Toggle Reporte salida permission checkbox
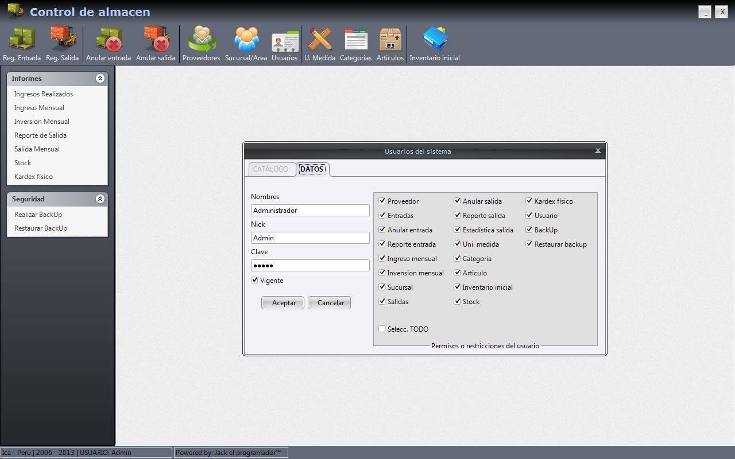 point(457,215)
